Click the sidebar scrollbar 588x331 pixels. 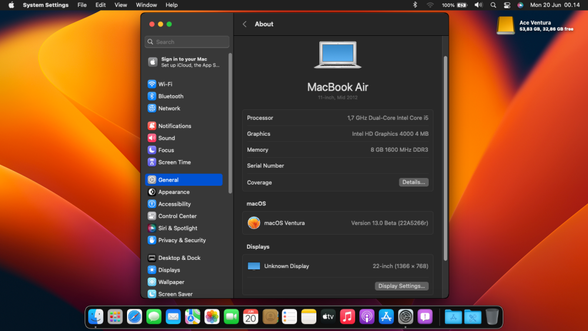pos(230,123)
